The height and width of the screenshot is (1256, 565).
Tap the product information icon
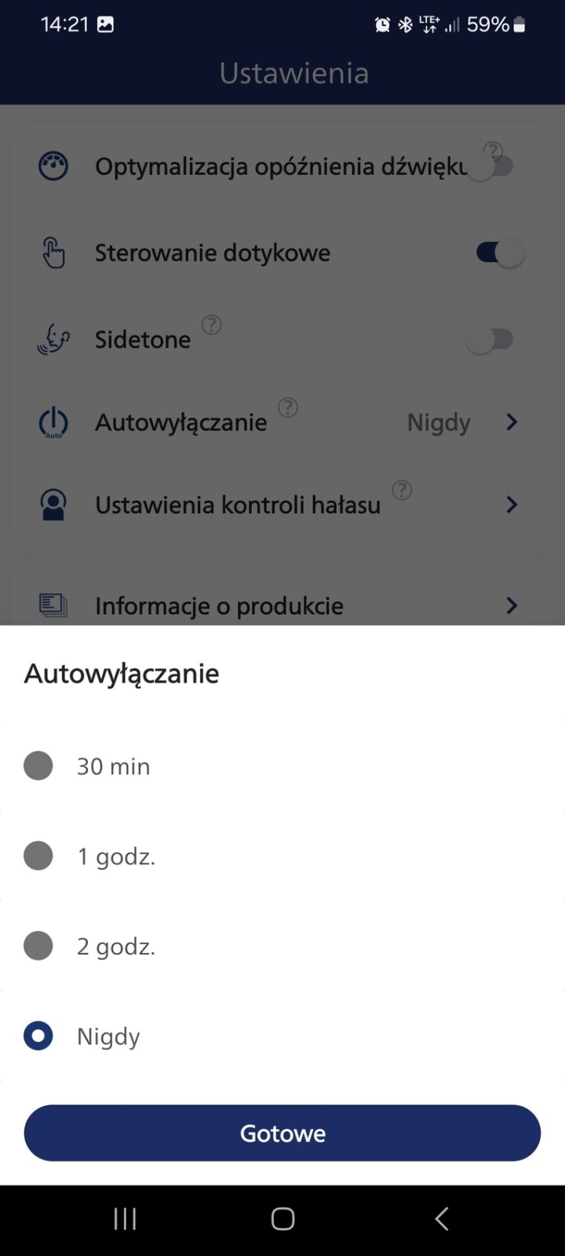pyautogui.click(x=53, y=605)
